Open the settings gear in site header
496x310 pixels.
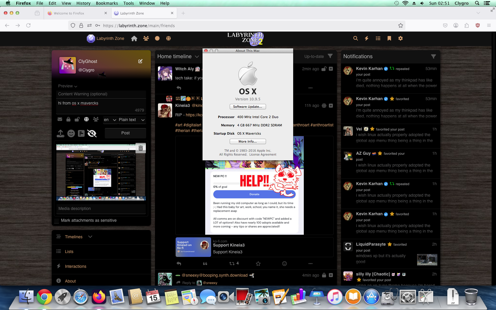[x=400, y=38]
